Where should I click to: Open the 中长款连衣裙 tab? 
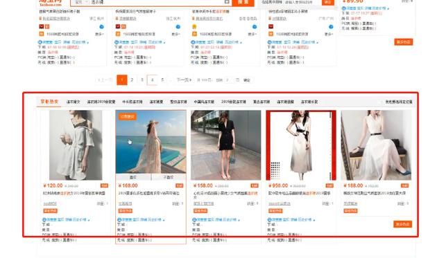tap(133, 102)
